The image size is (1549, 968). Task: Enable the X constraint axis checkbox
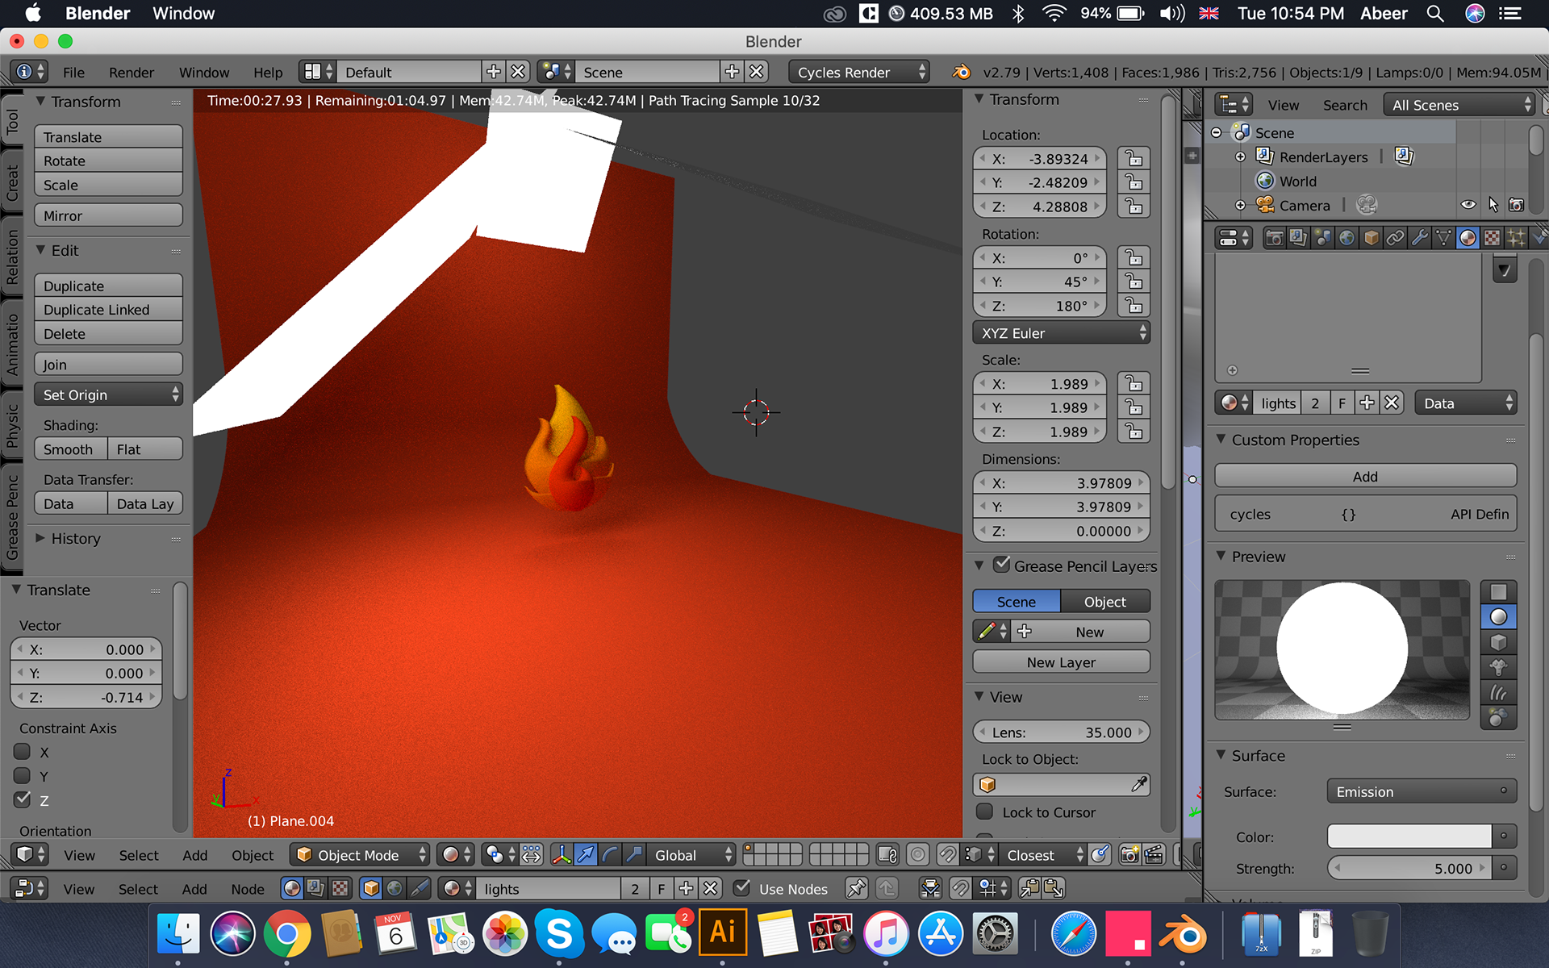pos(23,752)
